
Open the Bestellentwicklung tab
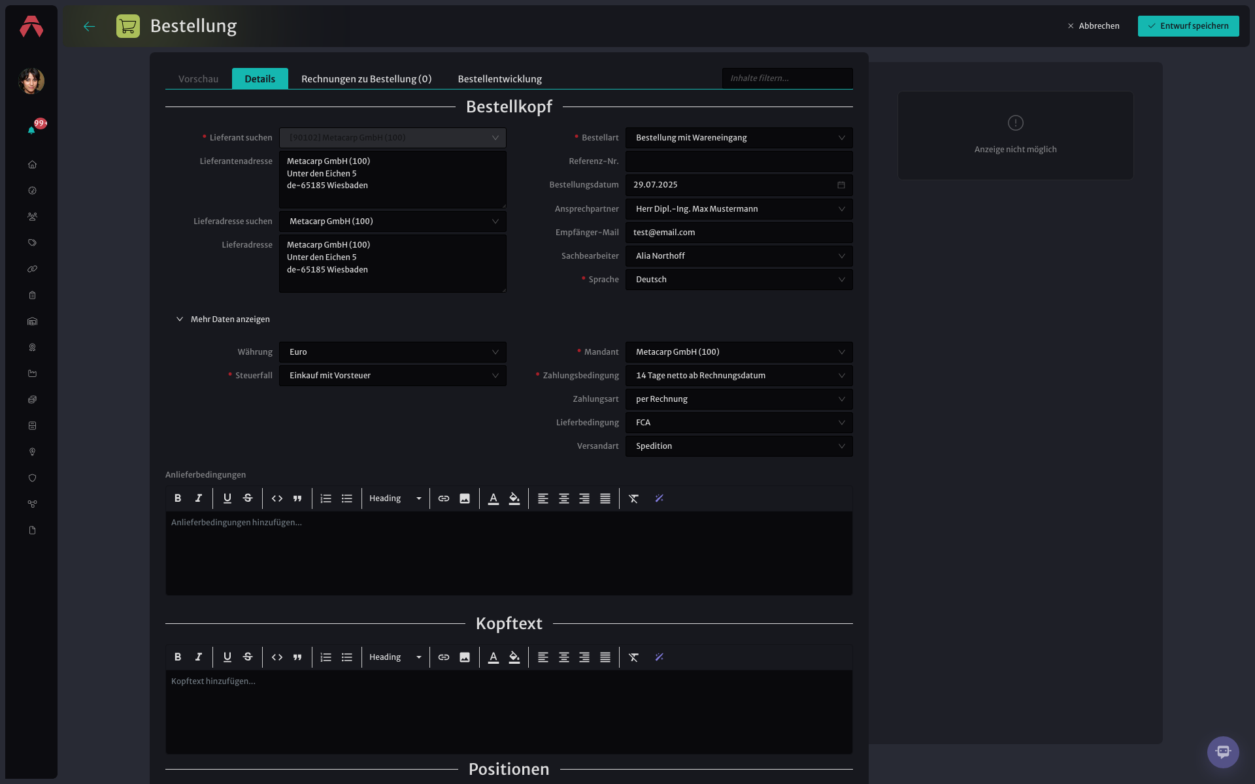pos(500,79)
